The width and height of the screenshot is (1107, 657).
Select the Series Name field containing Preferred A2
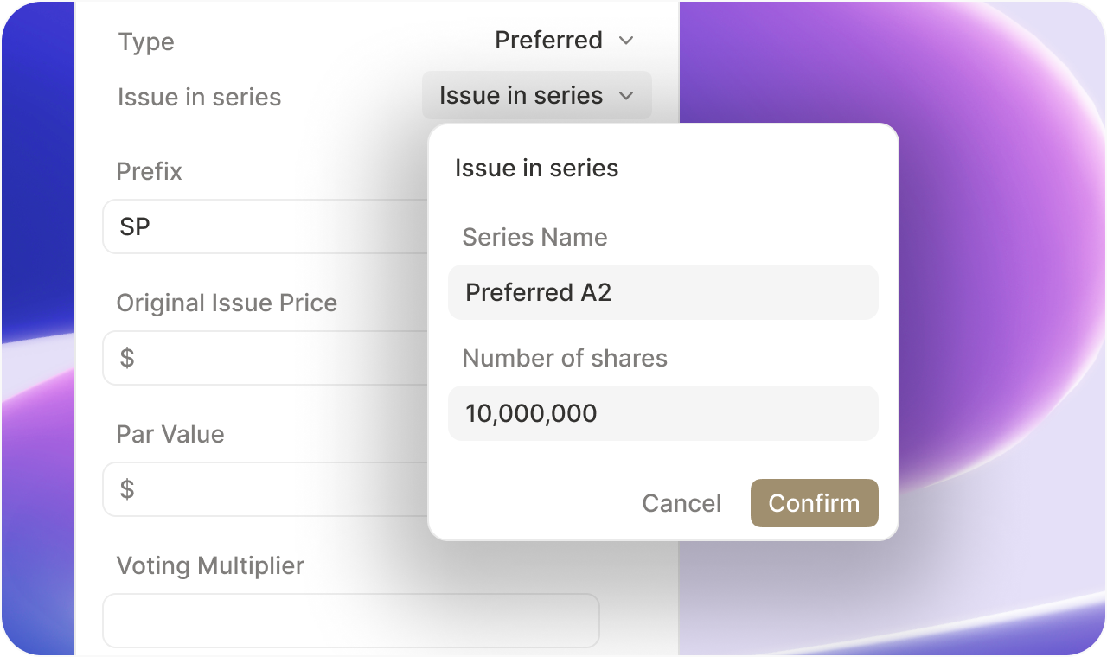pyautogui.click(x=663, y=292)
